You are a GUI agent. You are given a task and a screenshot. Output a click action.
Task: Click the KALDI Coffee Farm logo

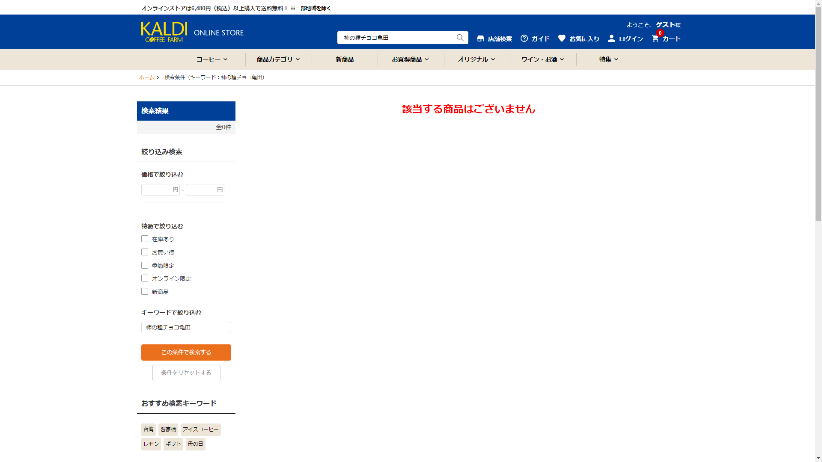(164, 32)
